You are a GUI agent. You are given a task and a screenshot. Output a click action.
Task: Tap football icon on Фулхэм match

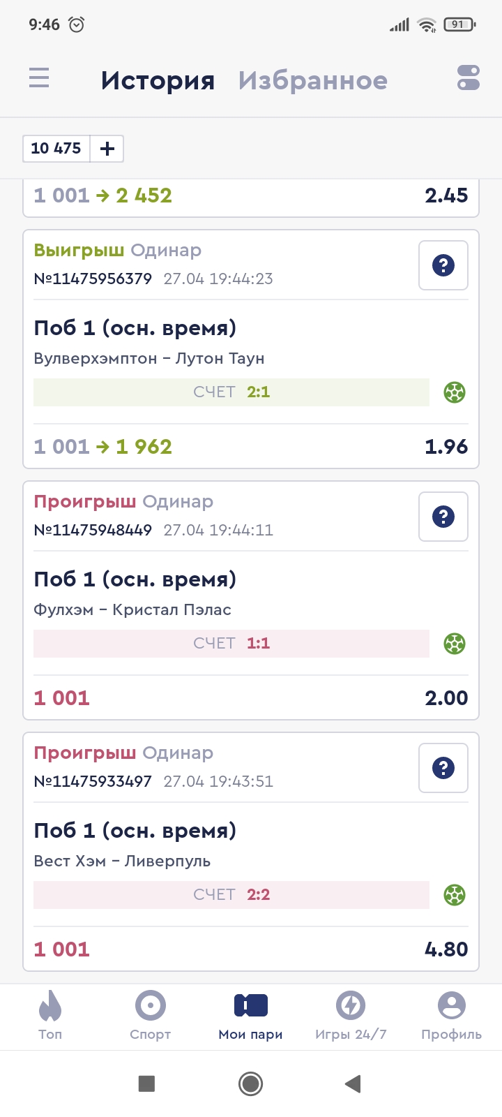tap(455, 644)
